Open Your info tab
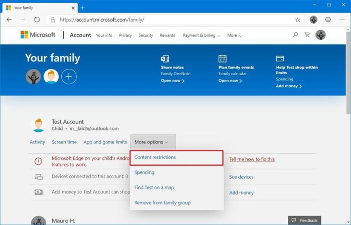 click(x=104, y=36)
